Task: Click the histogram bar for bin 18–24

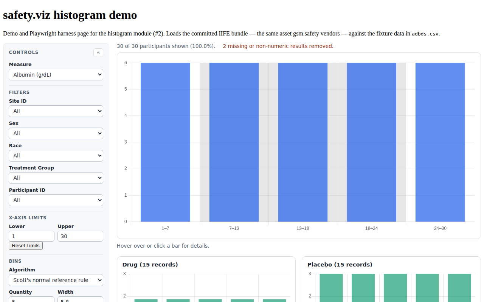Action: click(371, 142)
